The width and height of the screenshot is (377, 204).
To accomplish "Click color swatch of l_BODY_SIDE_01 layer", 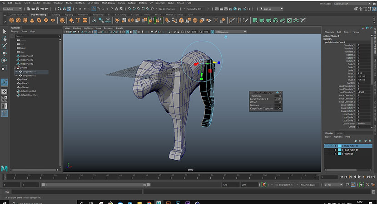I will [x=340, y=146].
